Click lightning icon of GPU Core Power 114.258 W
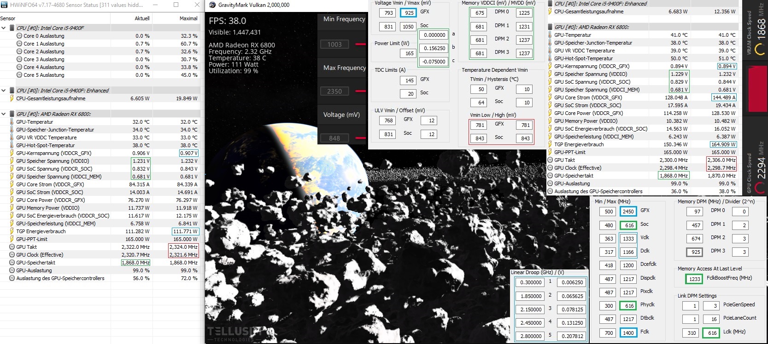768x344 pixels. click(550, 113)
